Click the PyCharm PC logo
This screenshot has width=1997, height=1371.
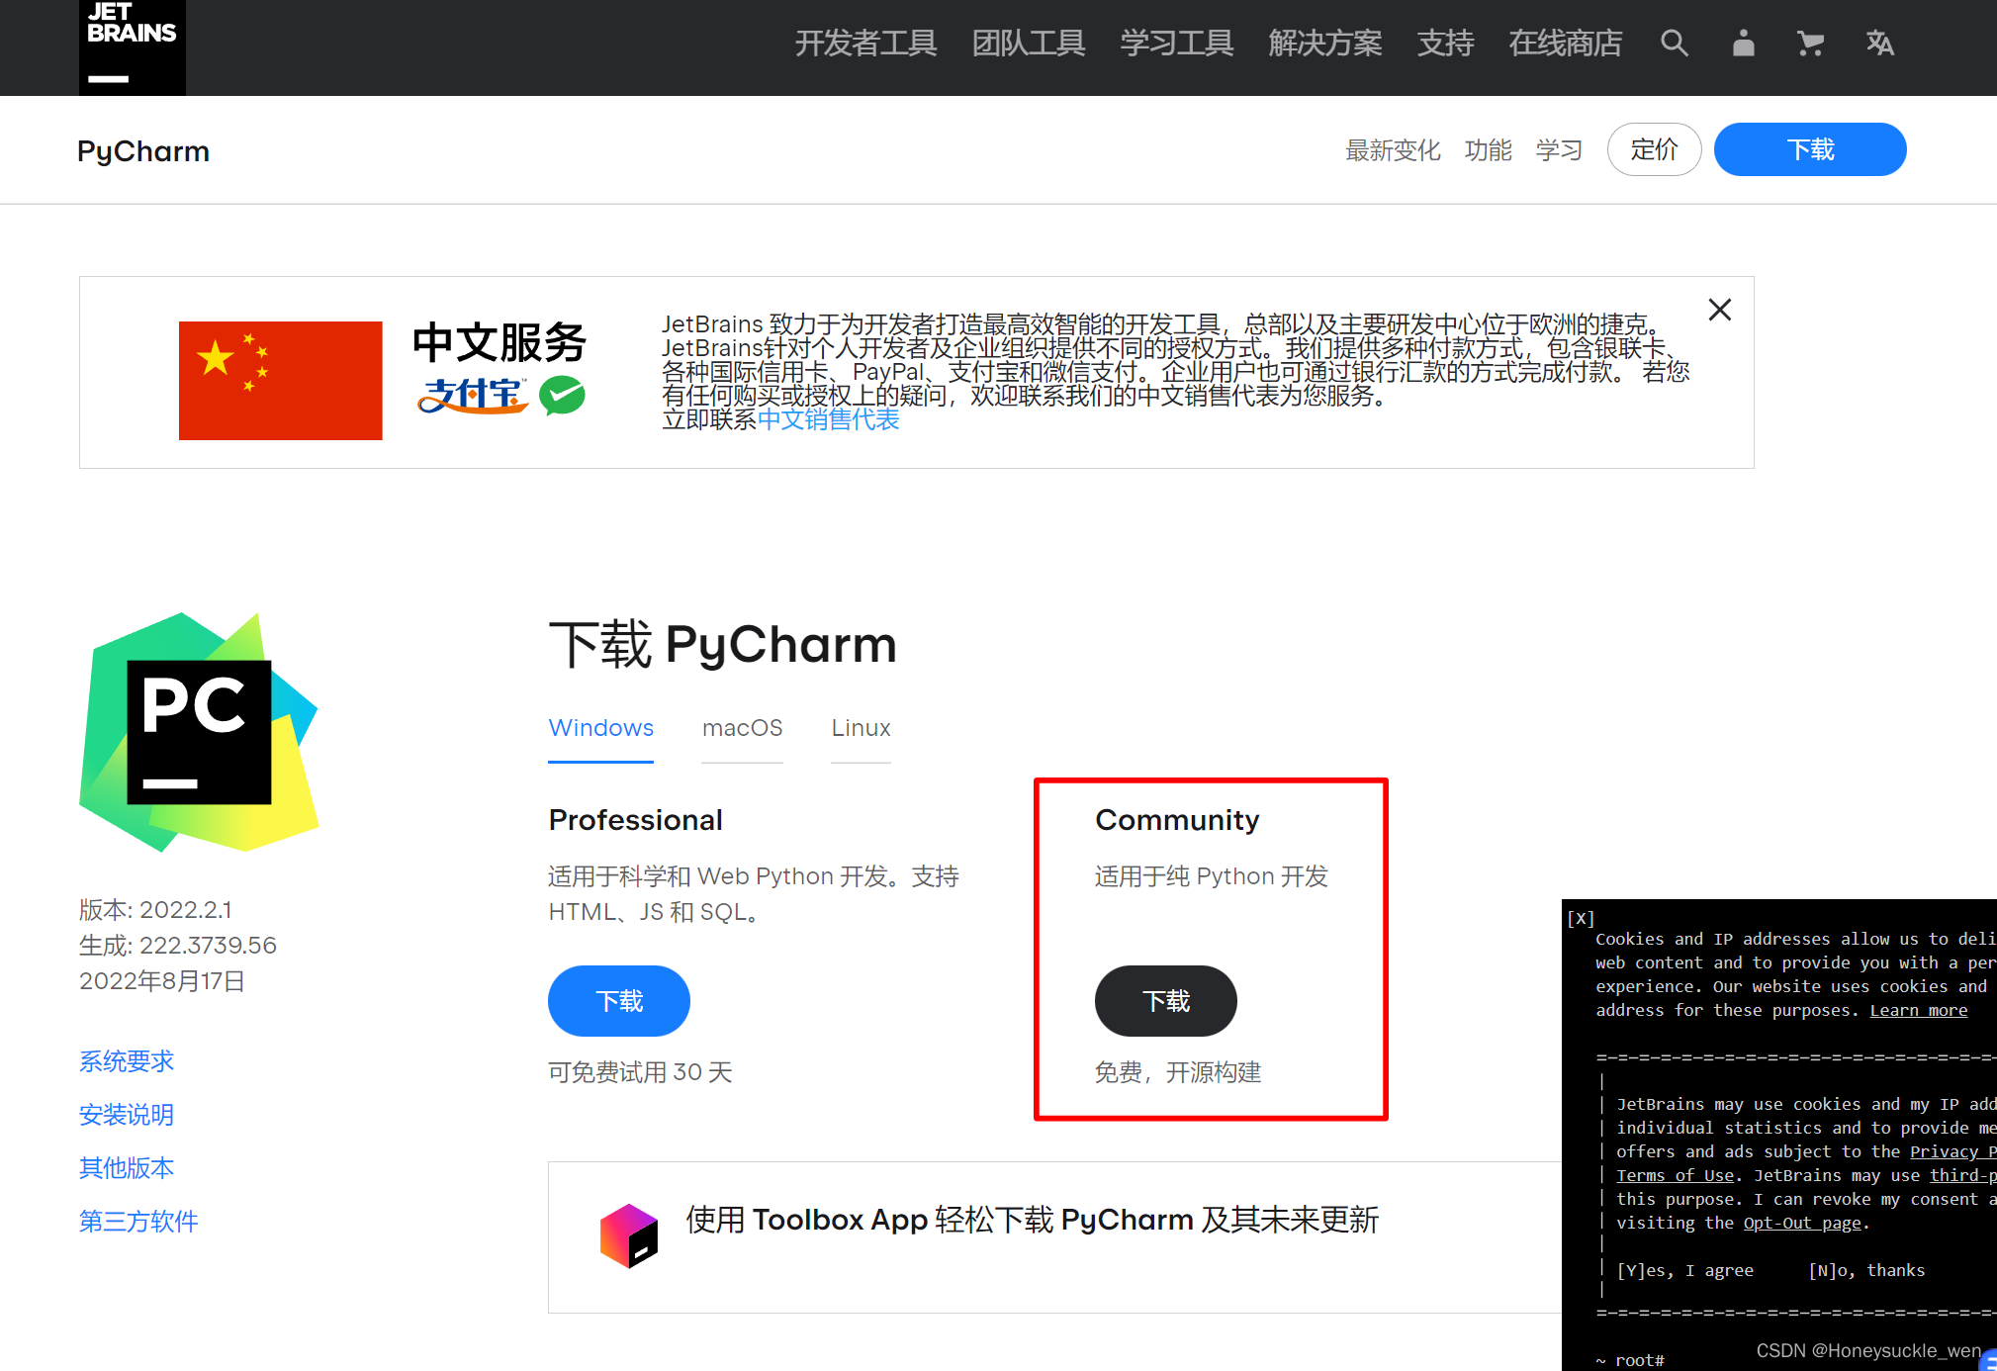pyautogui.click(x=198, y=732)
